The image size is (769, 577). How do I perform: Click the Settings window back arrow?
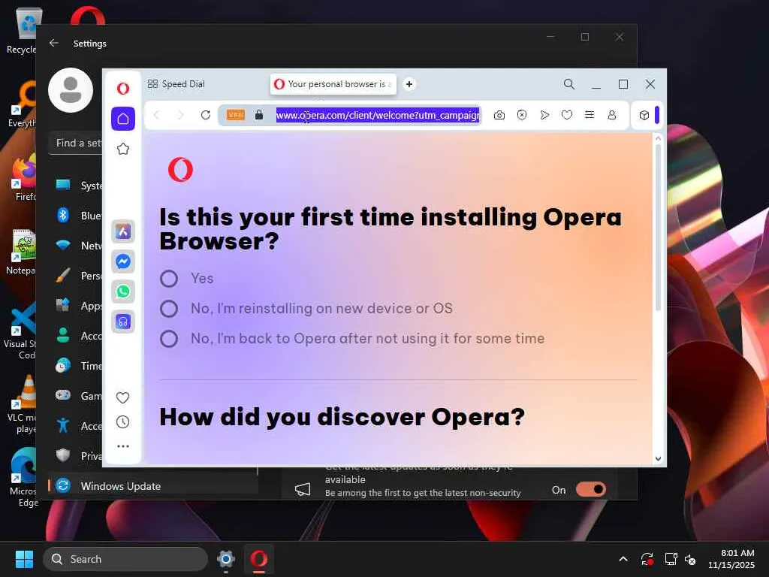click(54, 43)
